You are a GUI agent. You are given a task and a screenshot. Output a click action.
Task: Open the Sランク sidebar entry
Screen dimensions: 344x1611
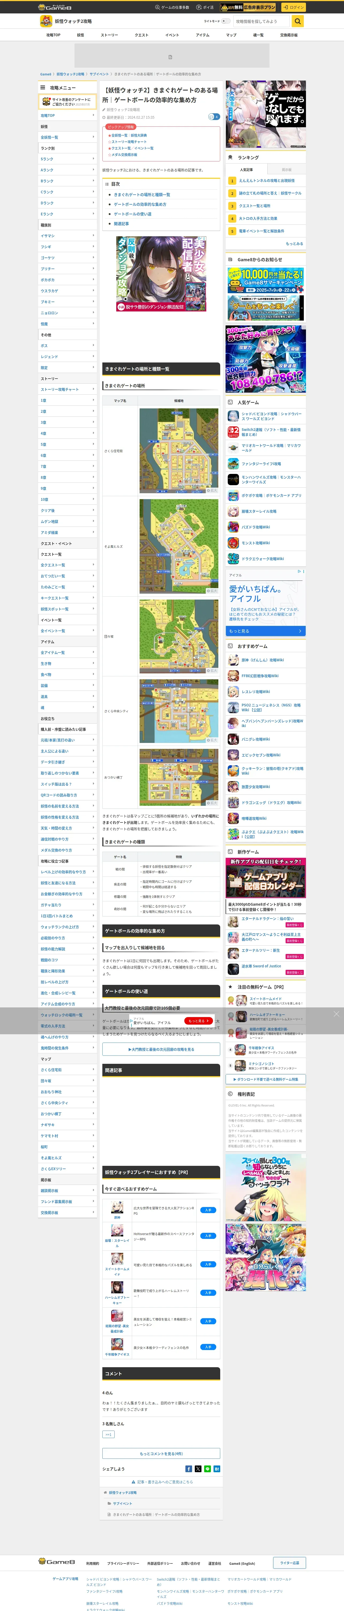pyautogui.click(x=68, y=159)
